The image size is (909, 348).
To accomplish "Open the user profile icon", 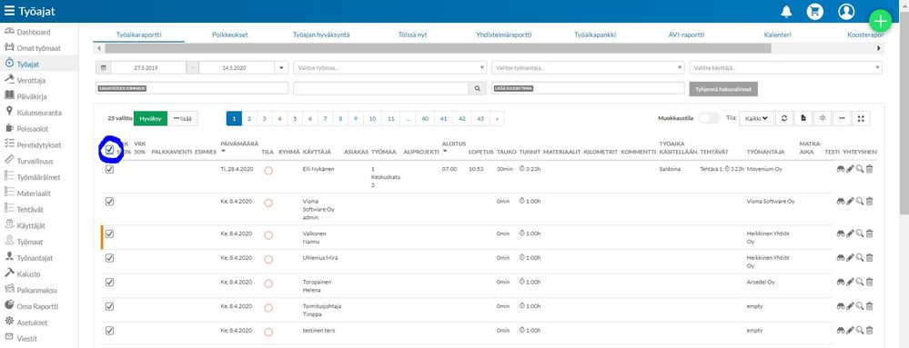I will click(x=847, y=11).
